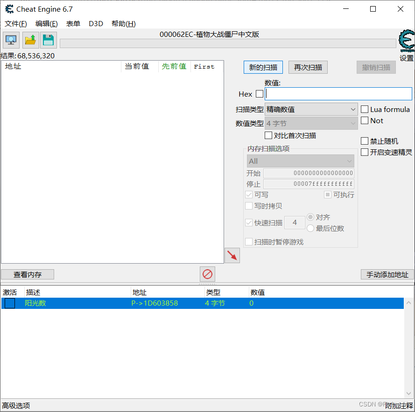Open the 数值类型 4 字节 dropdown
The width and height of the screenshot is (415, 412).
[311, 123]
